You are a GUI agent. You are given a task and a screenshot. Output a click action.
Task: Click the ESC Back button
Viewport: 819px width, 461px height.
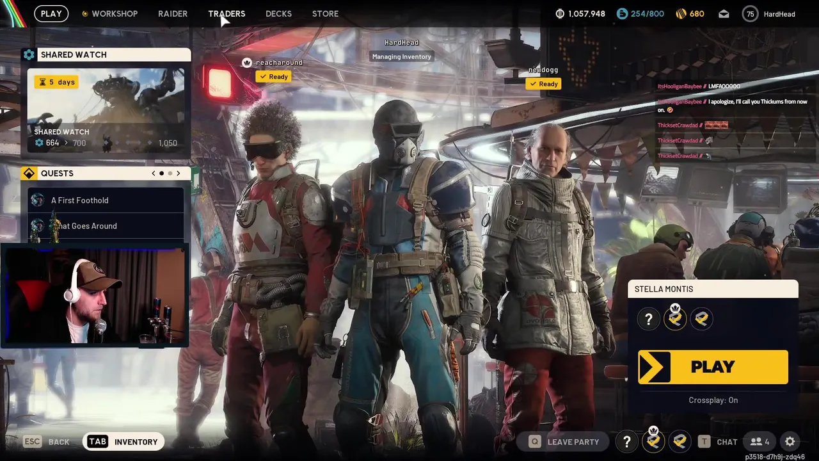[x=47, y=442]
